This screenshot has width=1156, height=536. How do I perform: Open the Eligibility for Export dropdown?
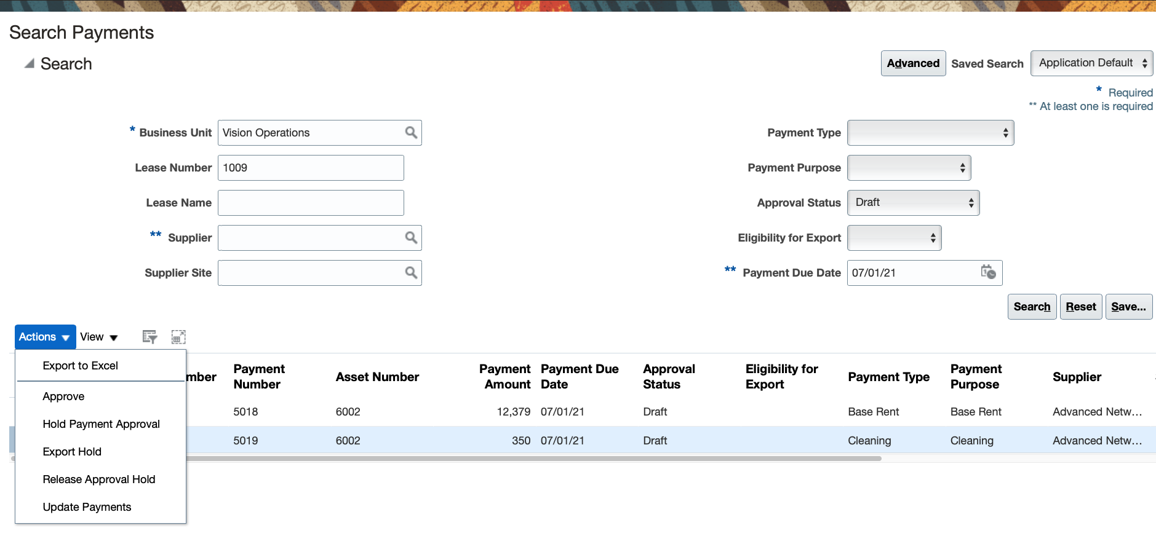pos(894,238)
